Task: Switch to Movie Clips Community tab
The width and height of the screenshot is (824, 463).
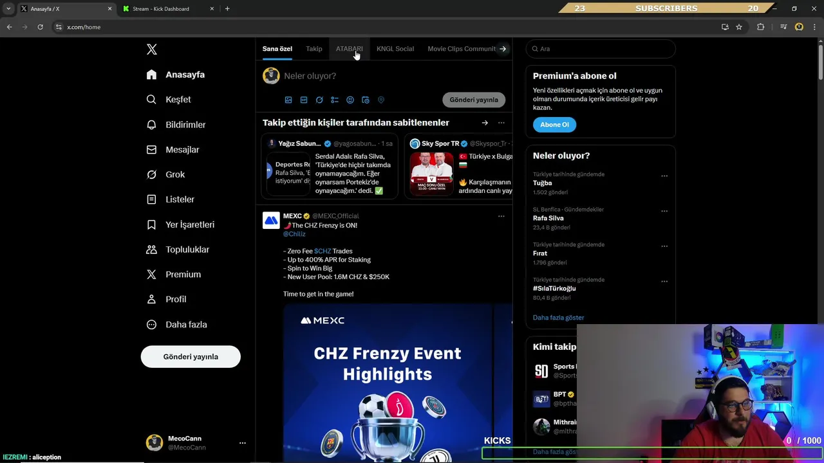Action: pyautogui.click(x=462, y=49)
